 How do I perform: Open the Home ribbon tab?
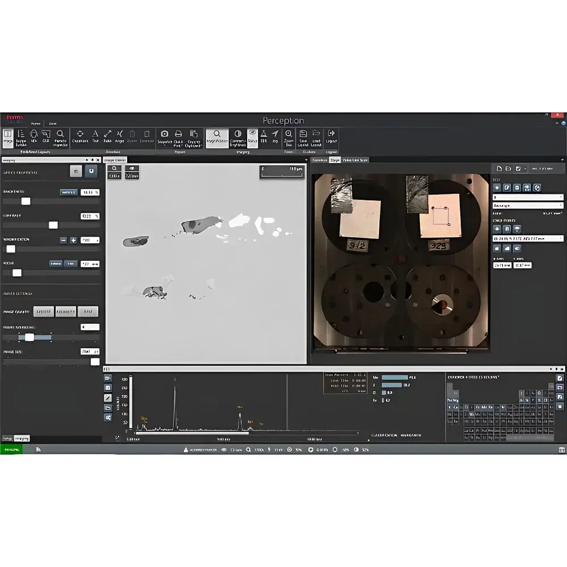pos(35,124)
